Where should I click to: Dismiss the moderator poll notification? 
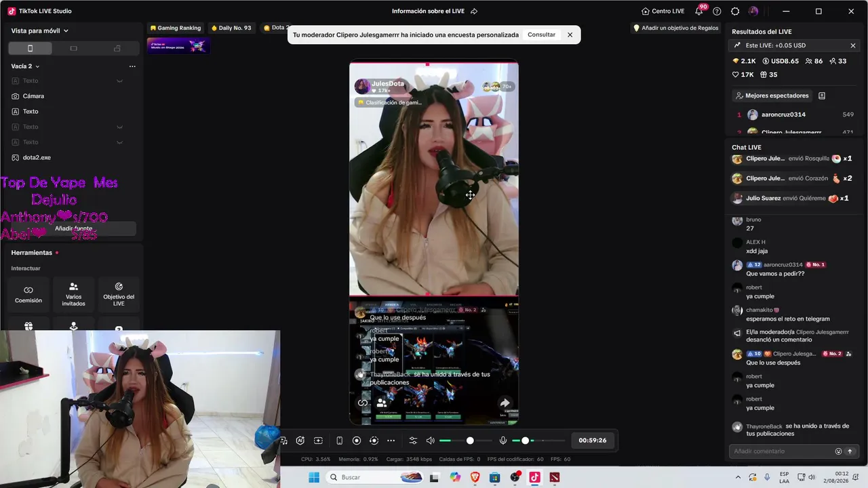pyautogui.click(x=570, y=35)
